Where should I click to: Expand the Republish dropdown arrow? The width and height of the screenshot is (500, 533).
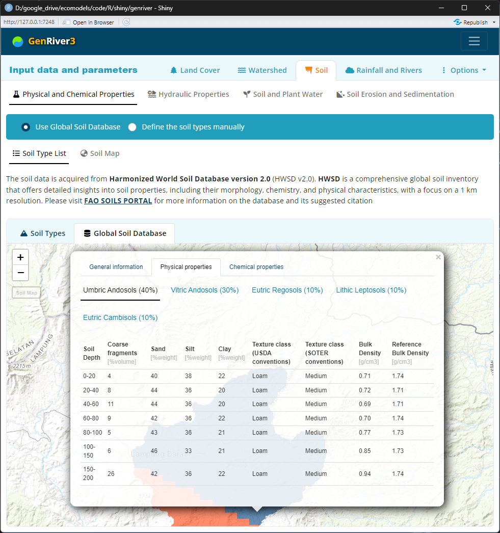[494, 22]
